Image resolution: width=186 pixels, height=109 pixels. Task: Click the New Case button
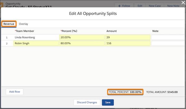[155, 6]
